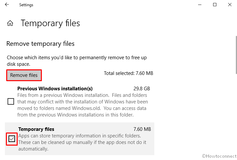Click the Choose which items instruction text

77,61
